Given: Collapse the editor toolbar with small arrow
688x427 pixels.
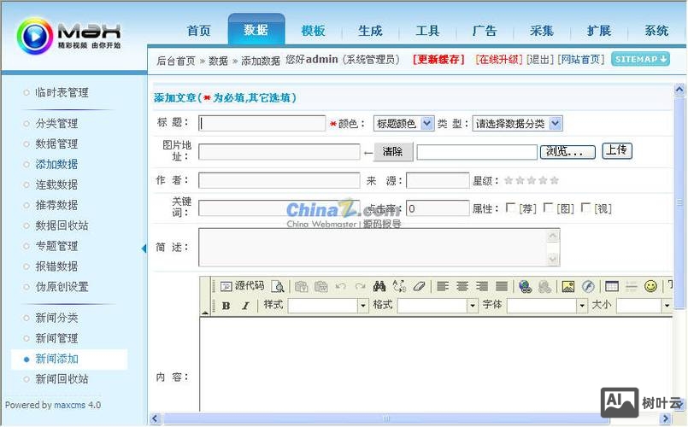Looking at the screenshot, I should (205, 313).
